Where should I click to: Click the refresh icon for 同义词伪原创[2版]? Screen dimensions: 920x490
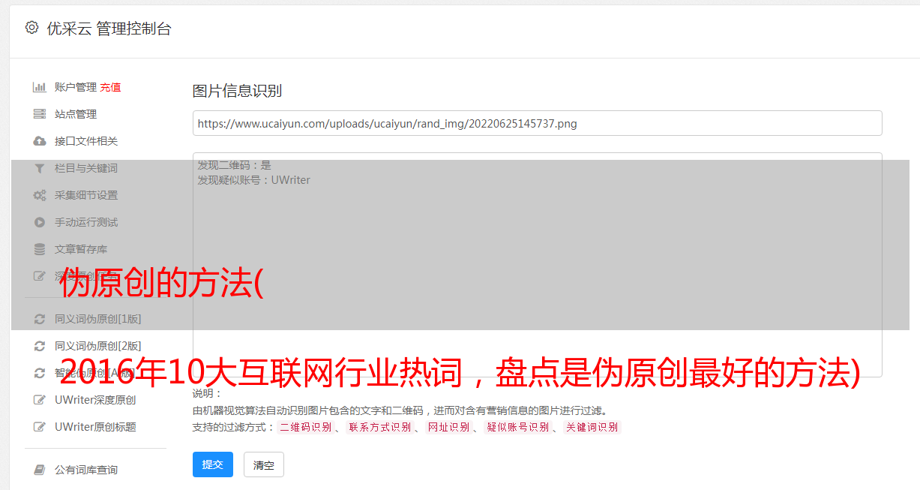(x=40, y=346)
